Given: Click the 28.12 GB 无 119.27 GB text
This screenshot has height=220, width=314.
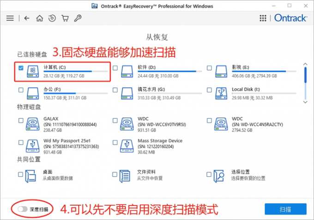Looking at the screenshot, I should (x=64, y=76).
